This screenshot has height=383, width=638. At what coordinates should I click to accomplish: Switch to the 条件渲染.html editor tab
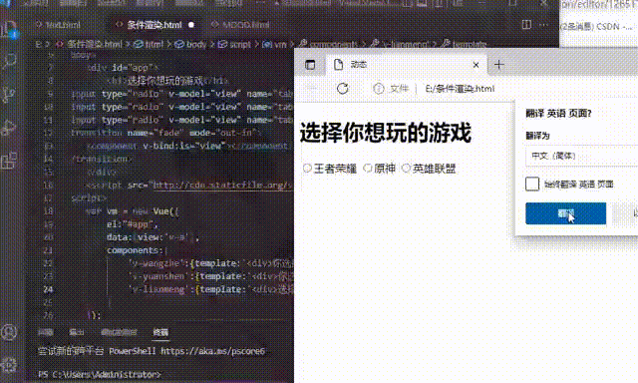154,25
